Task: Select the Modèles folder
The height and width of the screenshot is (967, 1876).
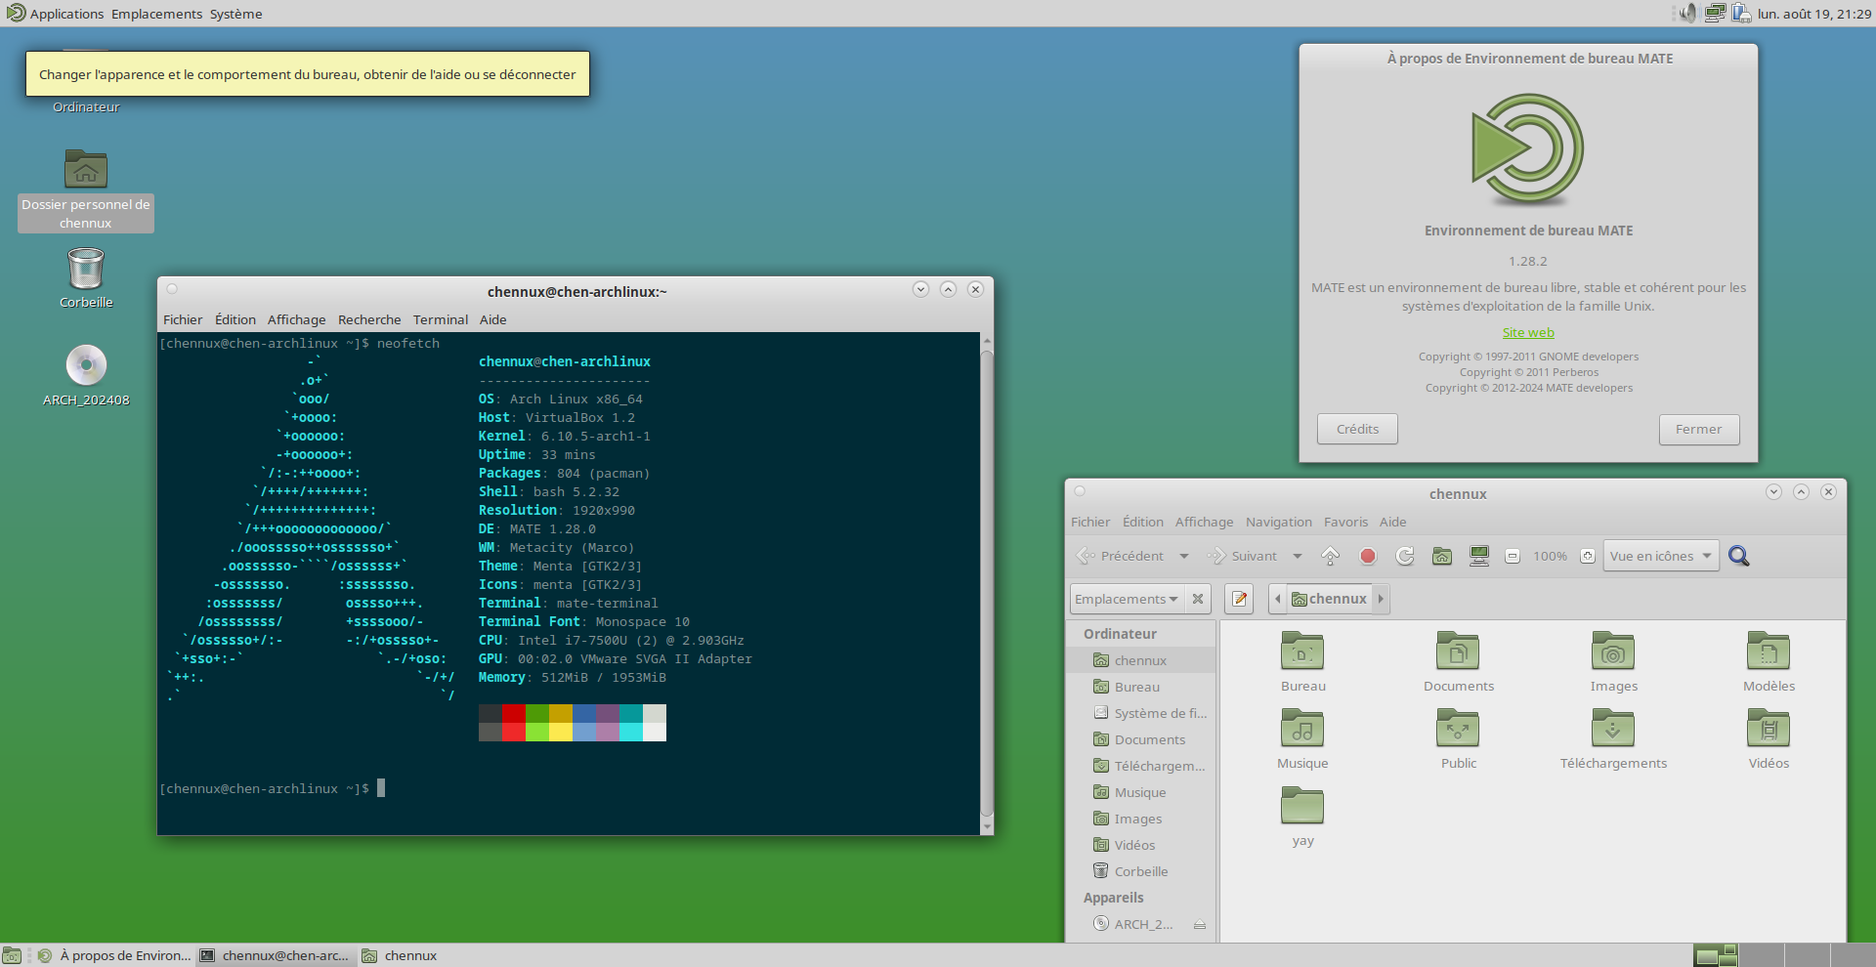Action: [x=1769, y=652]
